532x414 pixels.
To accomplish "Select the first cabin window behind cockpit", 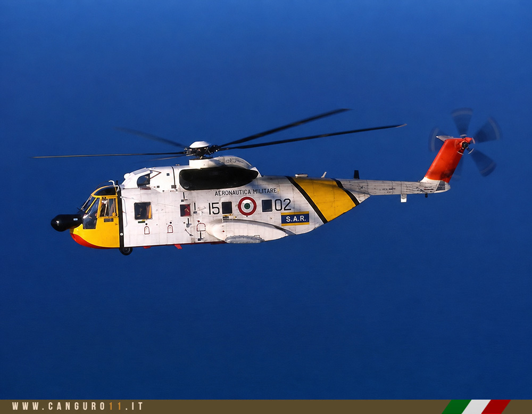I will [143, 211].
